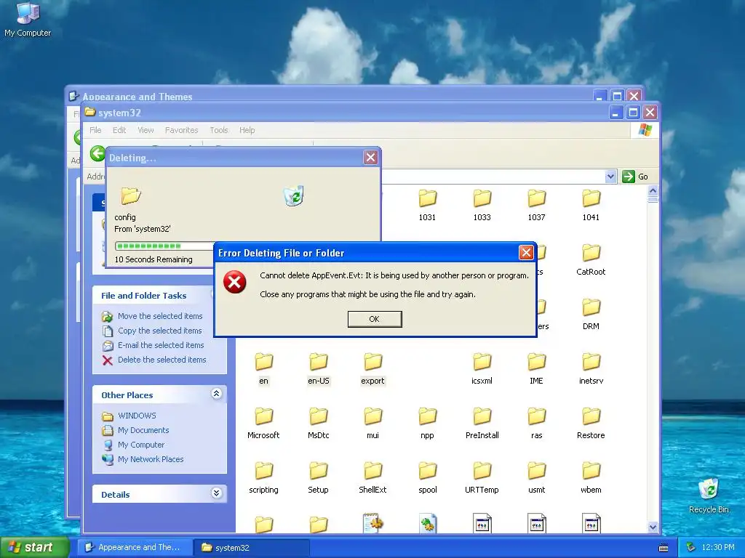Open the Edit menu in system32

(119, 130)
